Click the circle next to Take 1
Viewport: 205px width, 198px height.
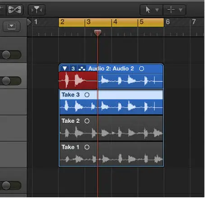[x=87, y=147]
